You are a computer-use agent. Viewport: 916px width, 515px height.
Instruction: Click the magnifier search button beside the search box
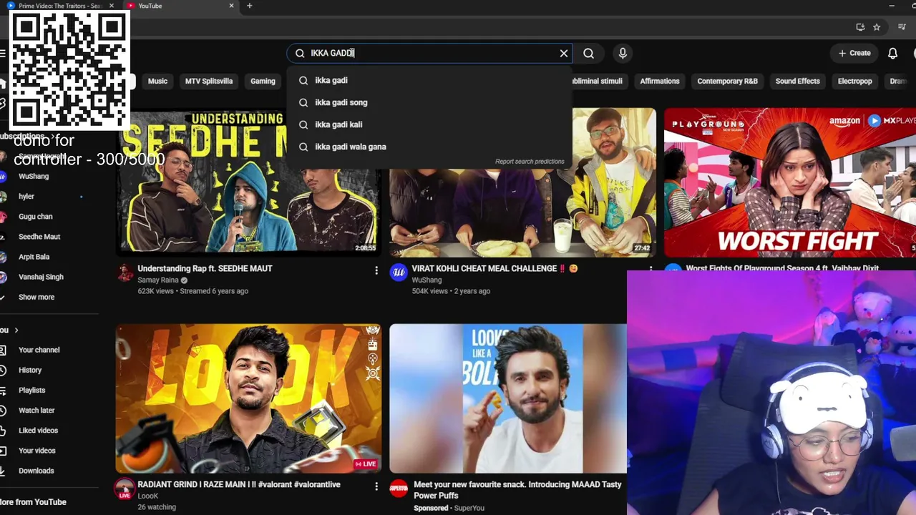pyautogui.click(x=588, y=53)
